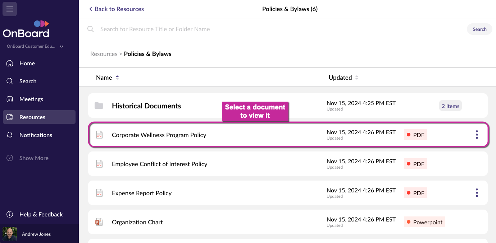Click PDF icon beside Employee Conflict of Interest Policy

[x=99, y=164]
